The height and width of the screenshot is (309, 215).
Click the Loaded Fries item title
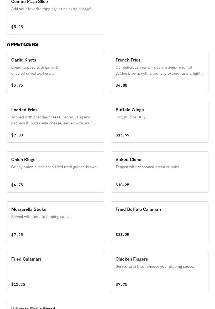pos(24,110)
